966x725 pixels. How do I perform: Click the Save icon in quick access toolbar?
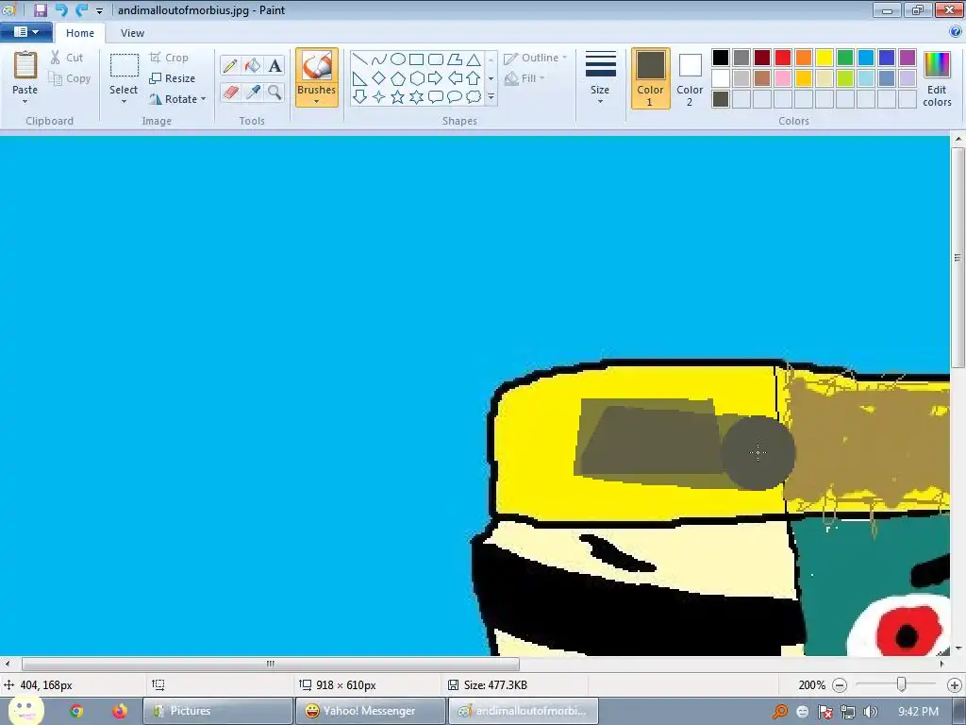[40, 9]
